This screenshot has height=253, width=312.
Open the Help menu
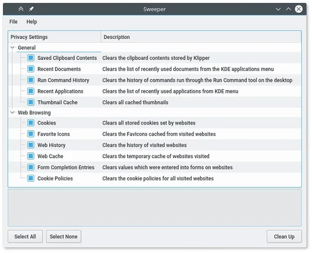(x=32, y=21)
